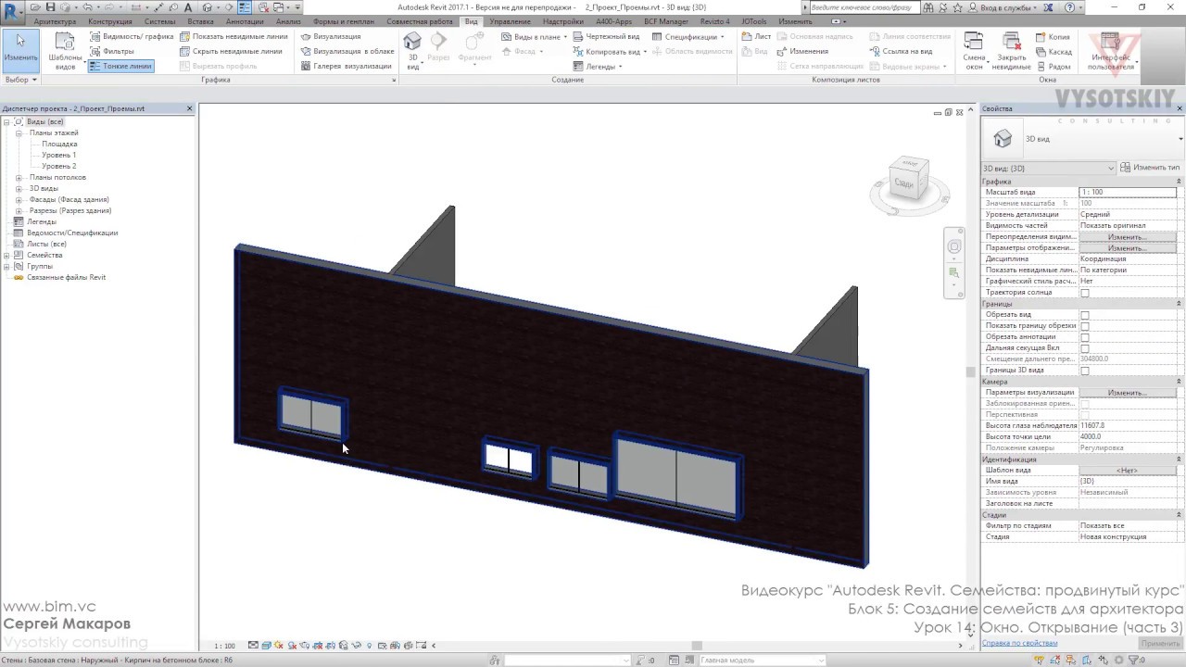This screenshot has width=1186, height=667.
Task: Arrange windows with Каскад
Action: click(1054, 52)
